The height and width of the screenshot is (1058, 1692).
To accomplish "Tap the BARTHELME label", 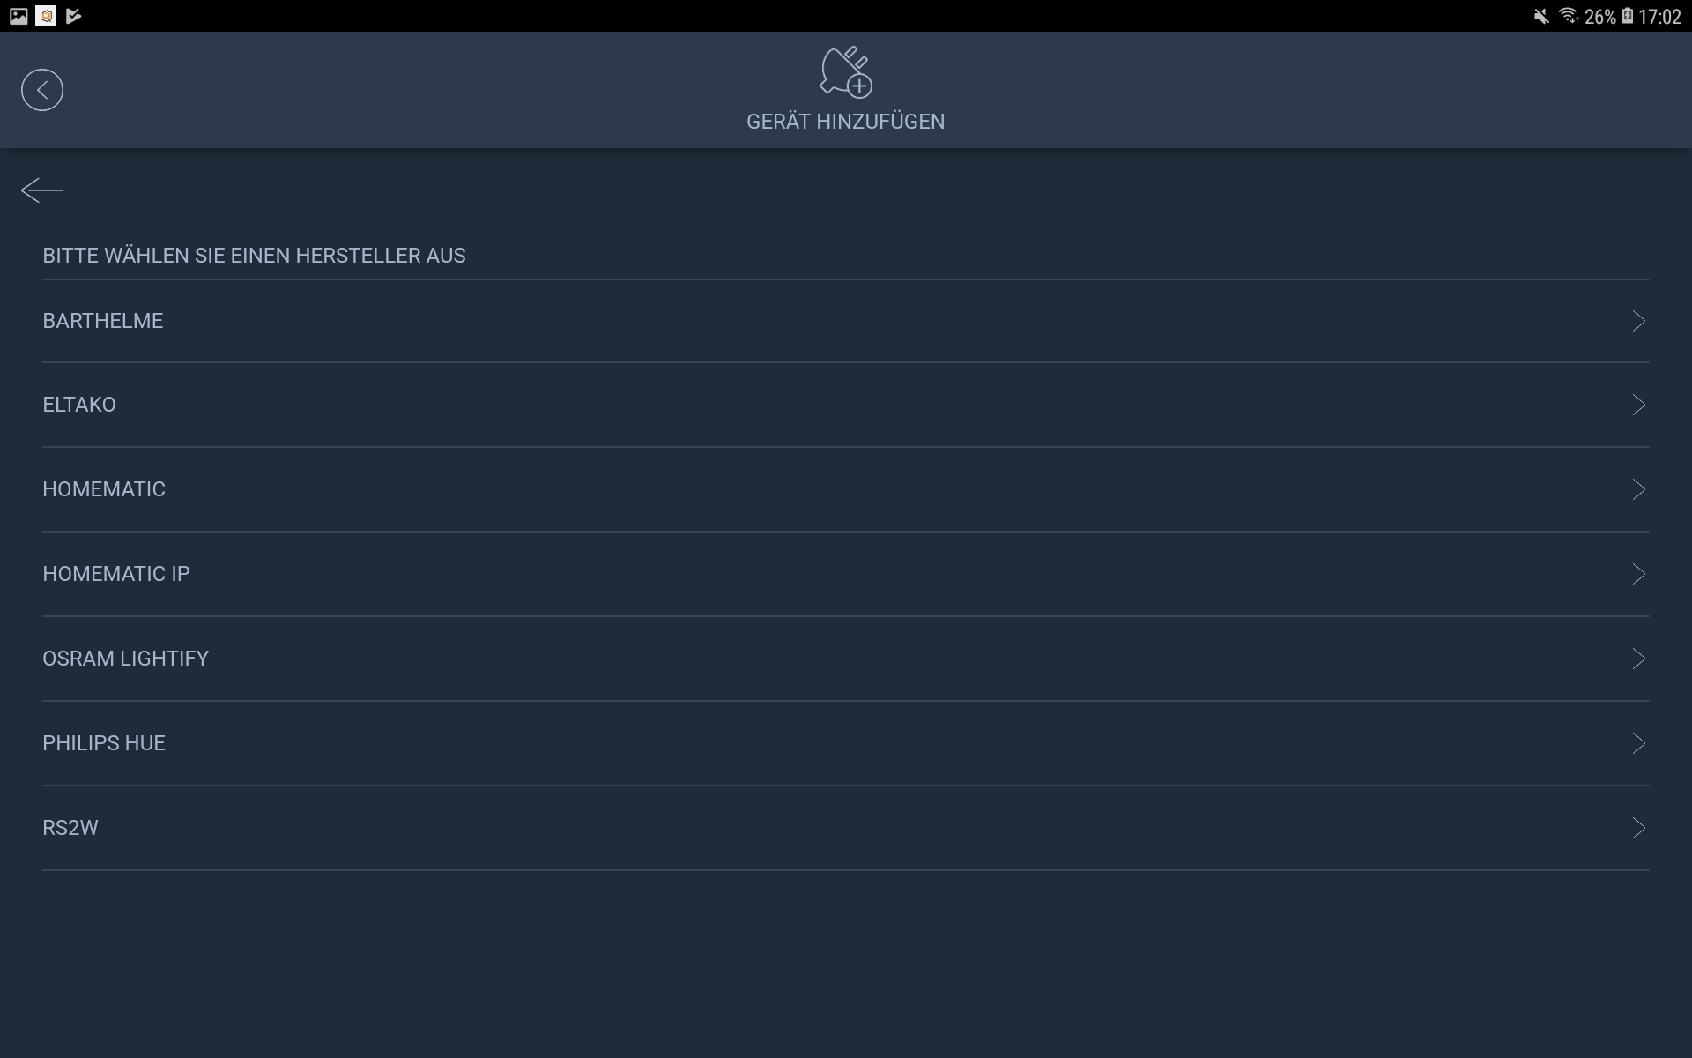I will click(x=103, y=321).
